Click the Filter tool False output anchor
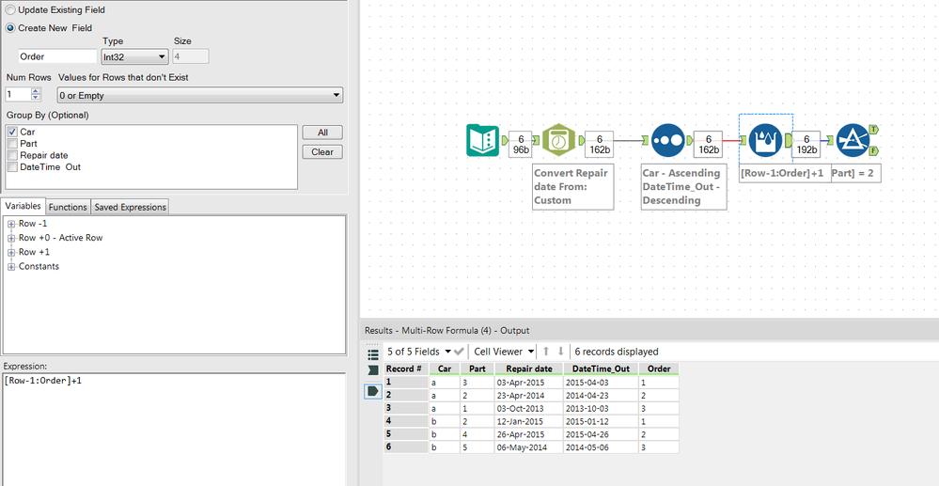This screenshot has height=486, width=939. coord(874,150)
